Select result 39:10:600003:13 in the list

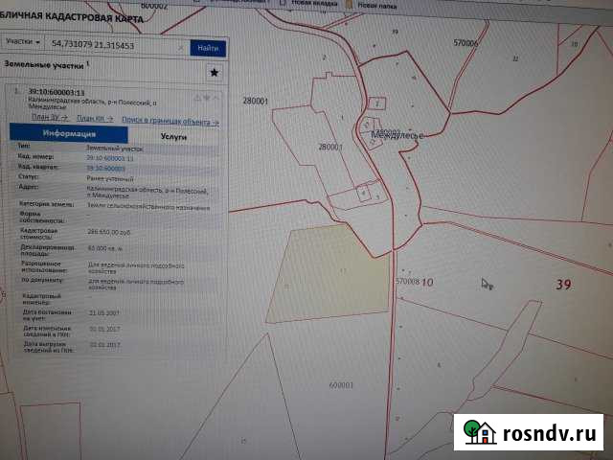pyautogui.click(x=57, y=93)
